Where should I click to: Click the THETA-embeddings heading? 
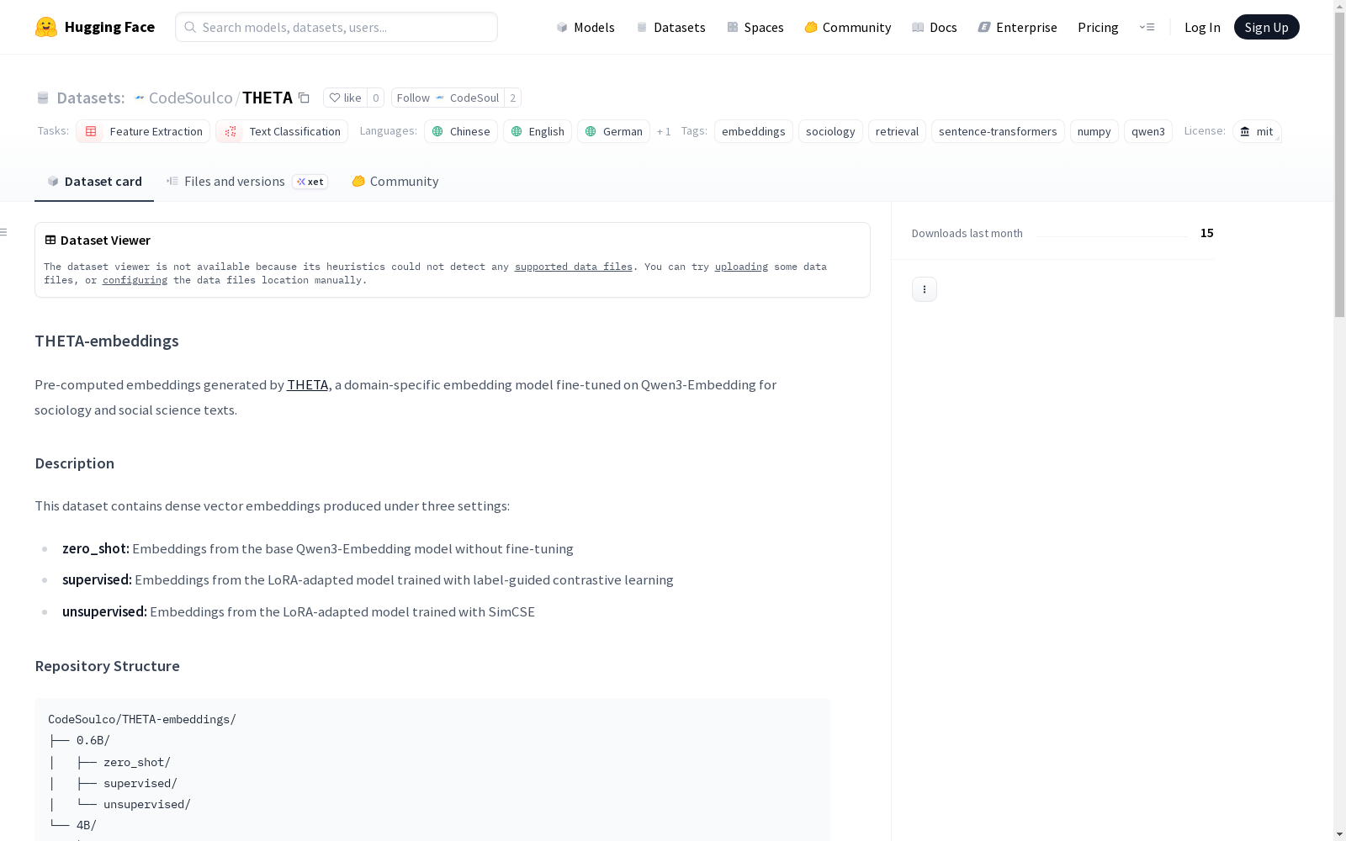point(107,341)
